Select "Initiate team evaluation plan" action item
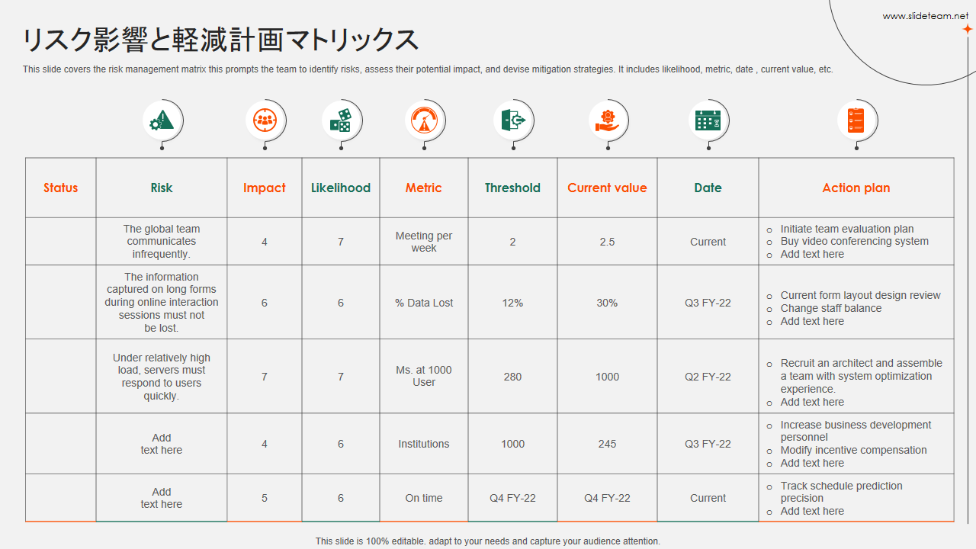 [x=847, y=229]
